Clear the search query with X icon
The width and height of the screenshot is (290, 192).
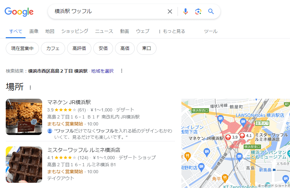[x=170, y=11]
